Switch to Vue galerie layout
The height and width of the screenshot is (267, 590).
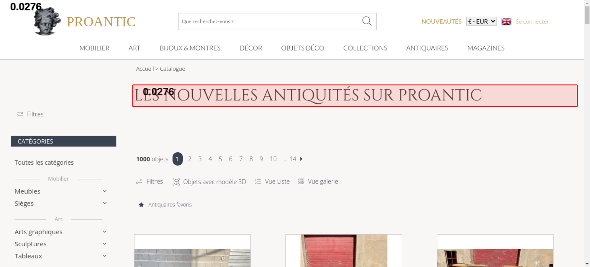318,181
